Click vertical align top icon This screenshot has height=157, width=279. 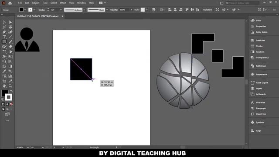pos(187,10)
